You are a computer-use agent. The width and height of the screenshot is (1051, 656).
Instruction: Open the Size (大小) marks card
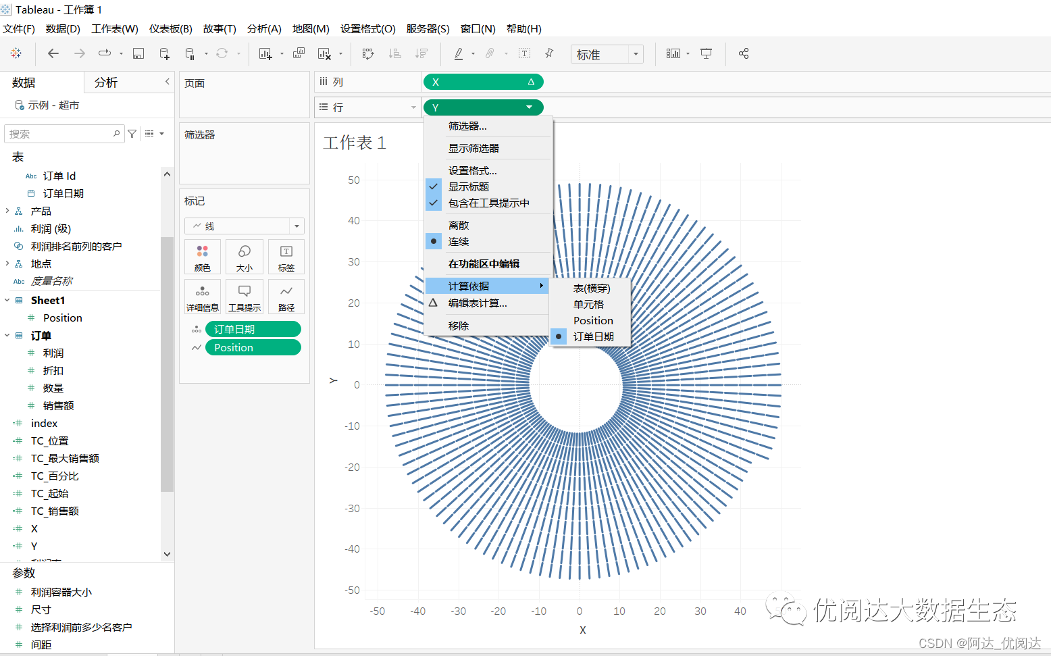[245, 257]
